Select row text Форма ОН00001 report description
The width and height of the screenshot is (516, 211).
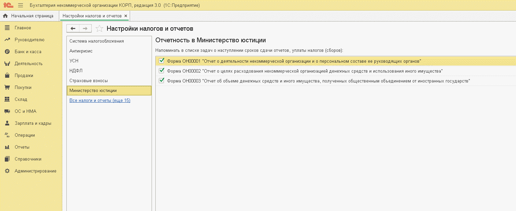294,61
